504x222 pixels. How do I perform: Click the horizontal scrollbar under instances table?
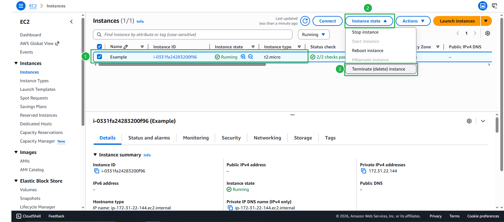click(182, 65)
